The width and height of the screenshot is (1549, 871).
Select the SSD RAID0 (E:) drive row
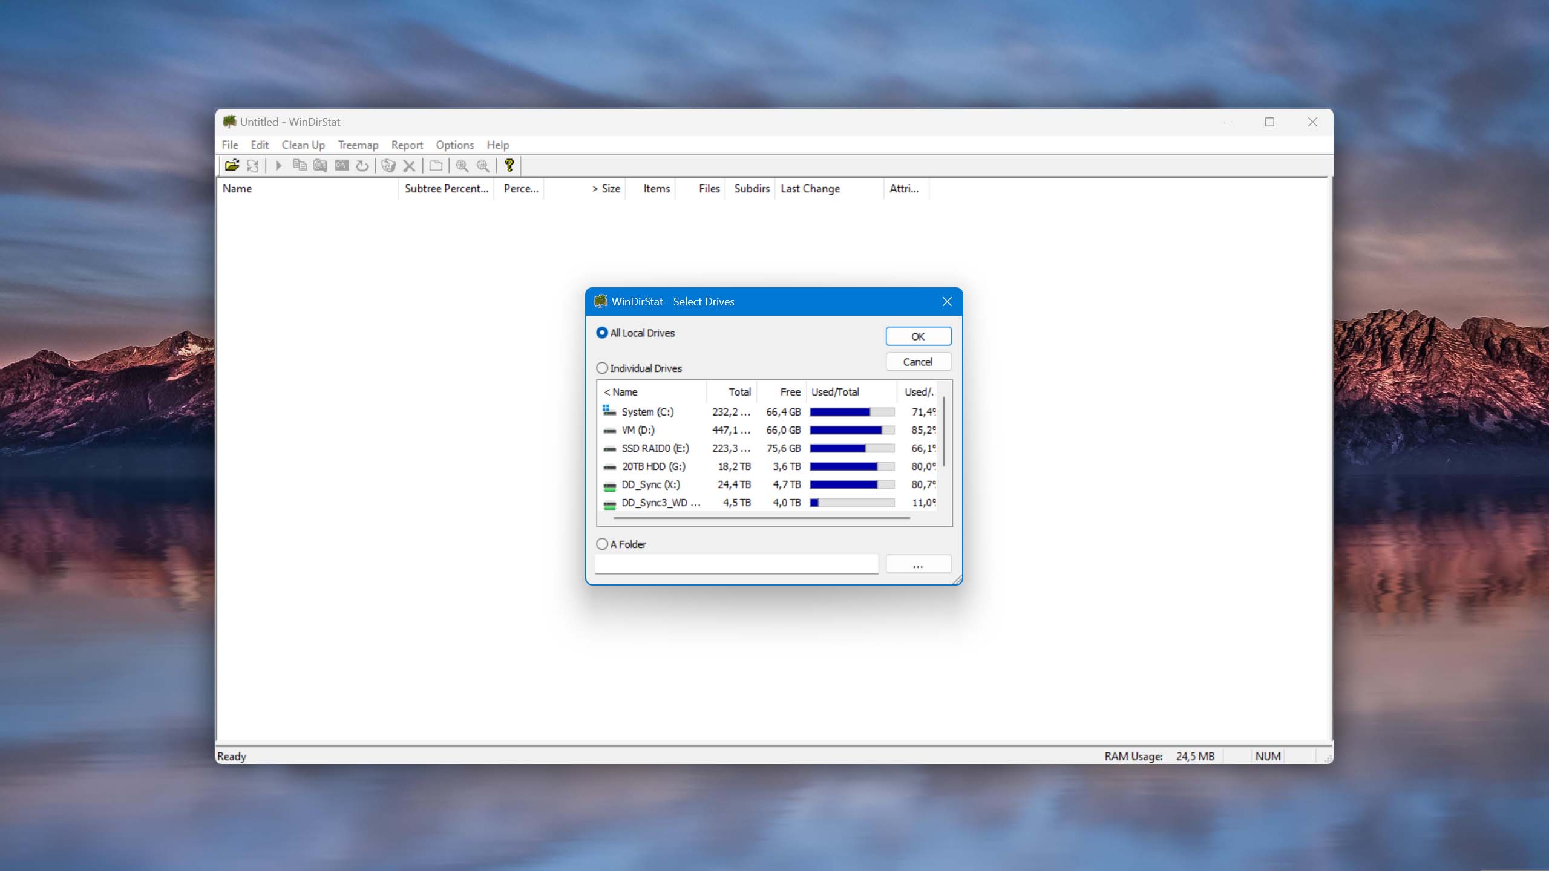click(767, 448)
